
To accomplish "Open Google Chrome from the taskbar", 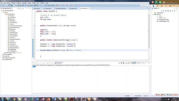I will tap(14, 99).
